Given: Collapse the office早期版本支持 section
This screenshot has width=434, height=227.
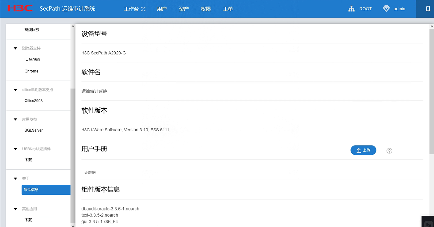Looking at the screenshot, I should (x=15, y=90).
